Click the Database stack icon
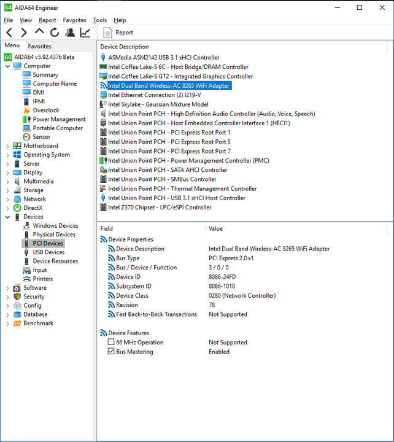The image size is (394, 442). [17, 314]
